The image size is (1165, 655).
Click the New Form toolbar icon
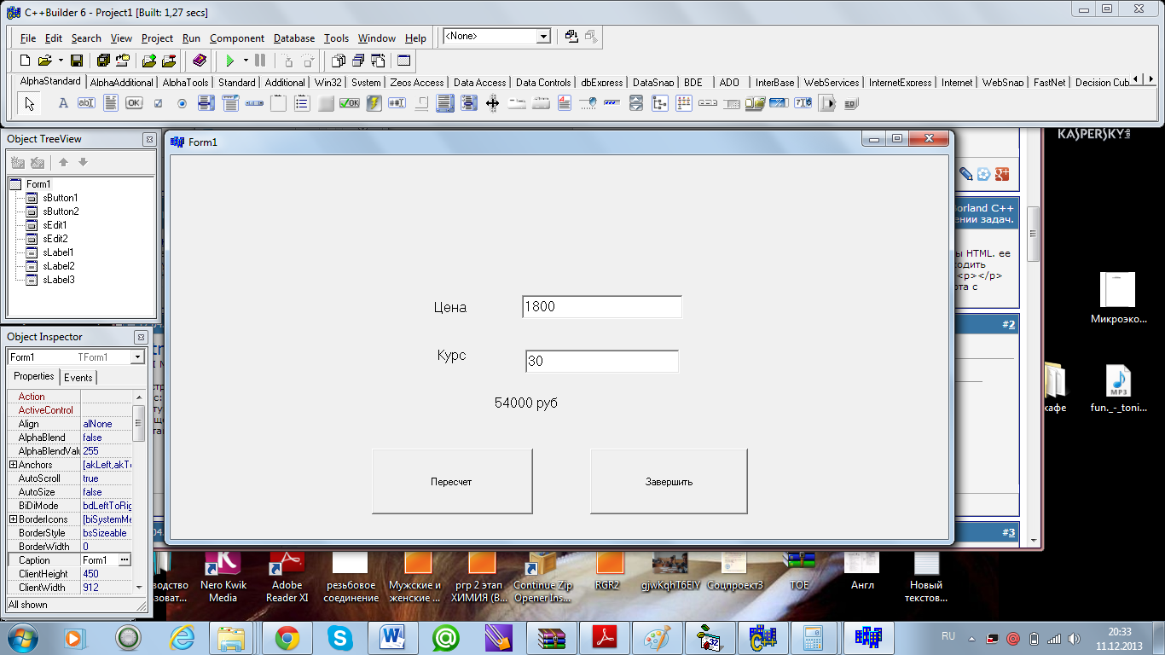point(404,61)
